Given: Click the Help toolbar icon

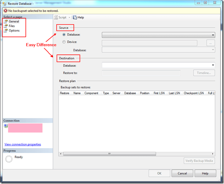Looking at the screenshot, I should pos(75,17).
